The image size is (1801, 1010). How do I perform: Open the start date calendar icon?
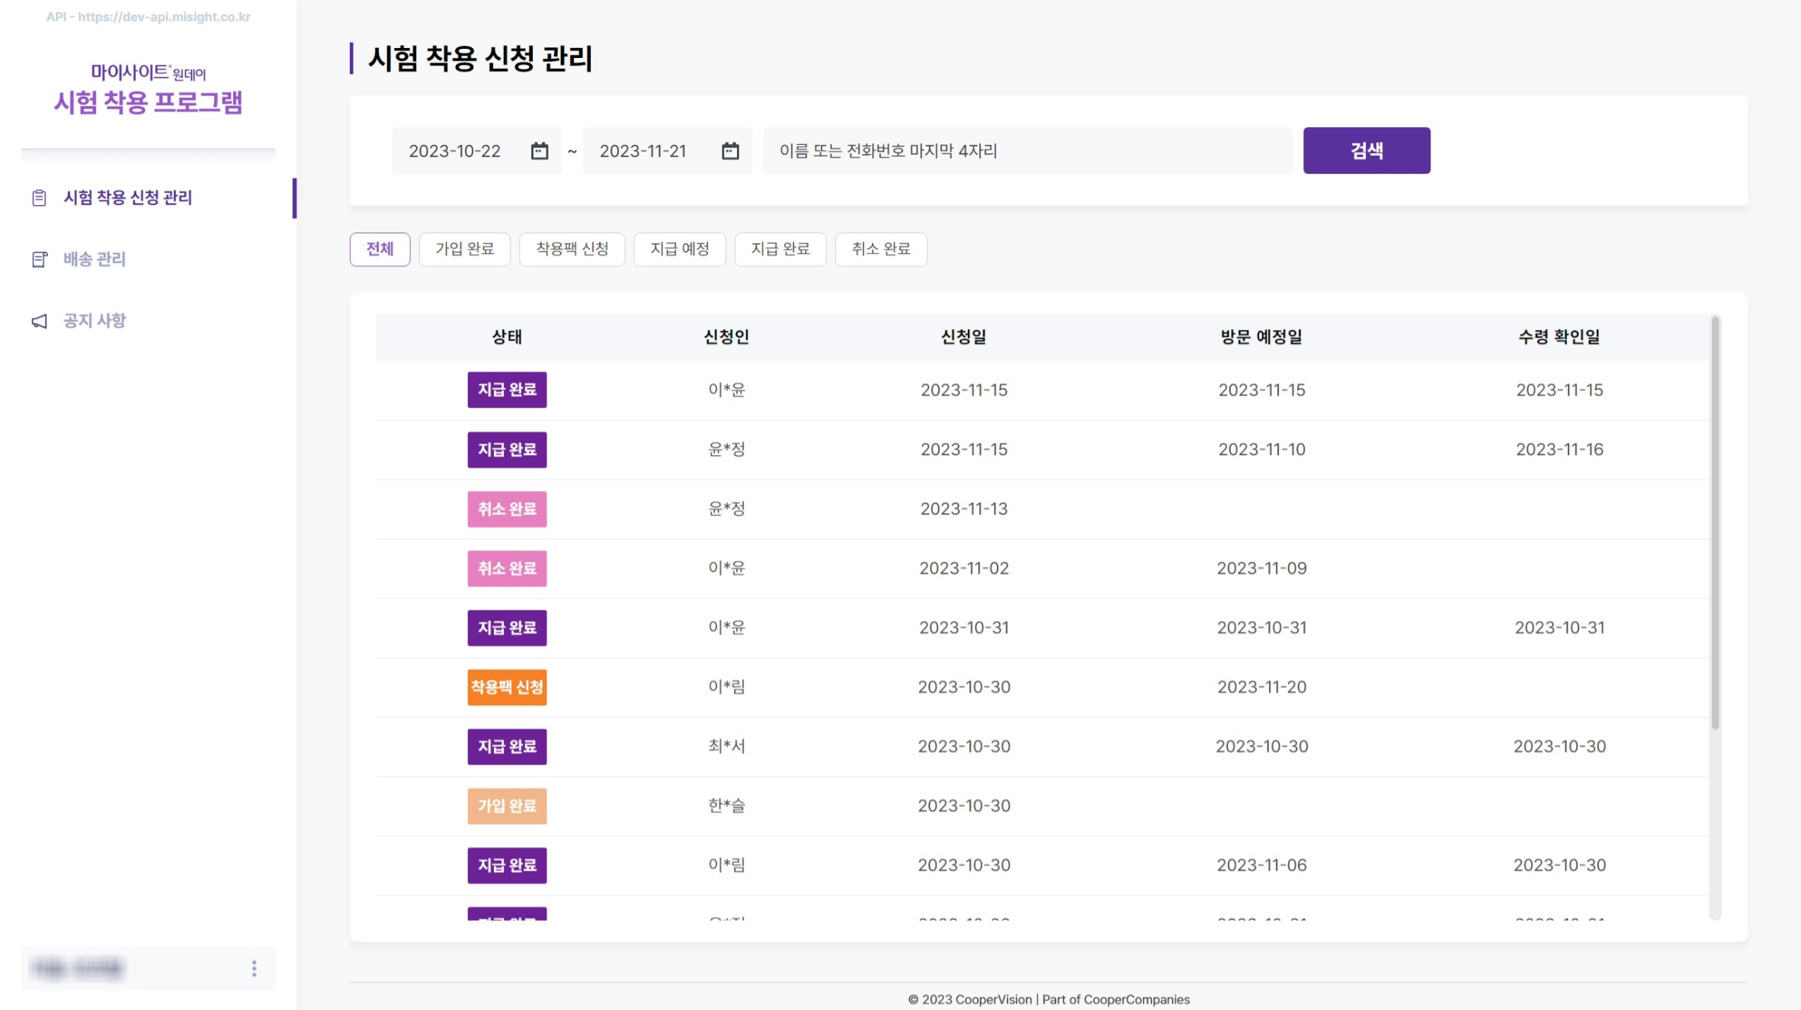point(539,151)
